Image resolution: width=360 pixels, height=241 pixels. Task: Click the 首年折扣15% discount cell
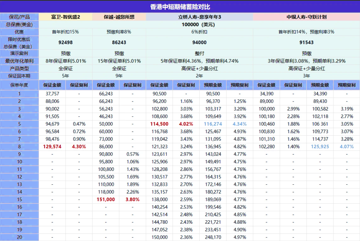click(x=65, y=32)
